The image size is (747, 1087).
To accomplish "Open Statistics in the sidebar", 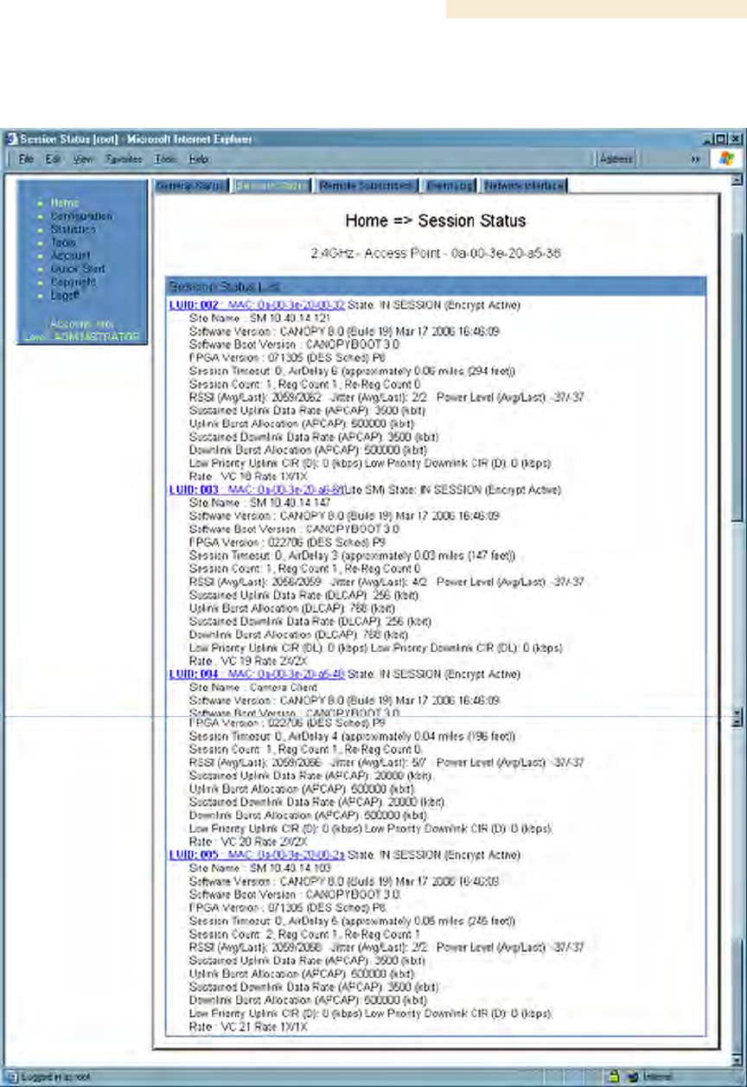I will (x=73, y=229).
